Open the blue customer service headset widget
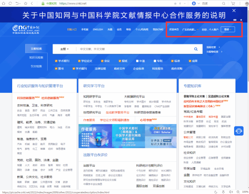This screenshot has width=249, height=194. [239, 131]
